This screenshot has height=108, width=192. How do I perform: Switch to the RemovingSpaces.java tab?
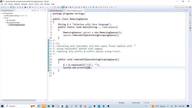(75, 11)
